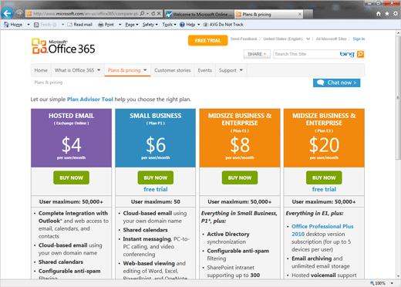Click the Print printer icon

coord(101,25)
